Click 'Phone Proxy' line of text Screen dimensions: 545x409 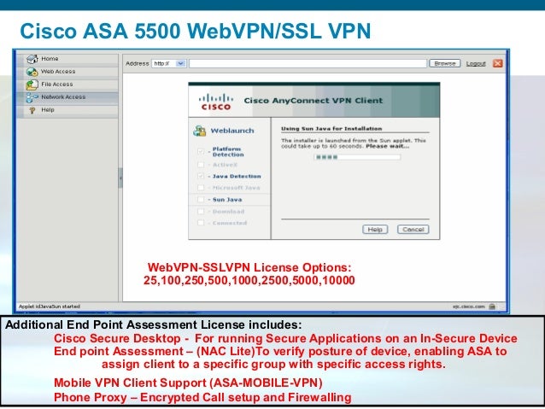click(x=202, y=397)
